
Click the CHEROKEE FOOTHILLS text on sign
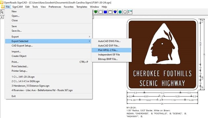tap(162, 73)
